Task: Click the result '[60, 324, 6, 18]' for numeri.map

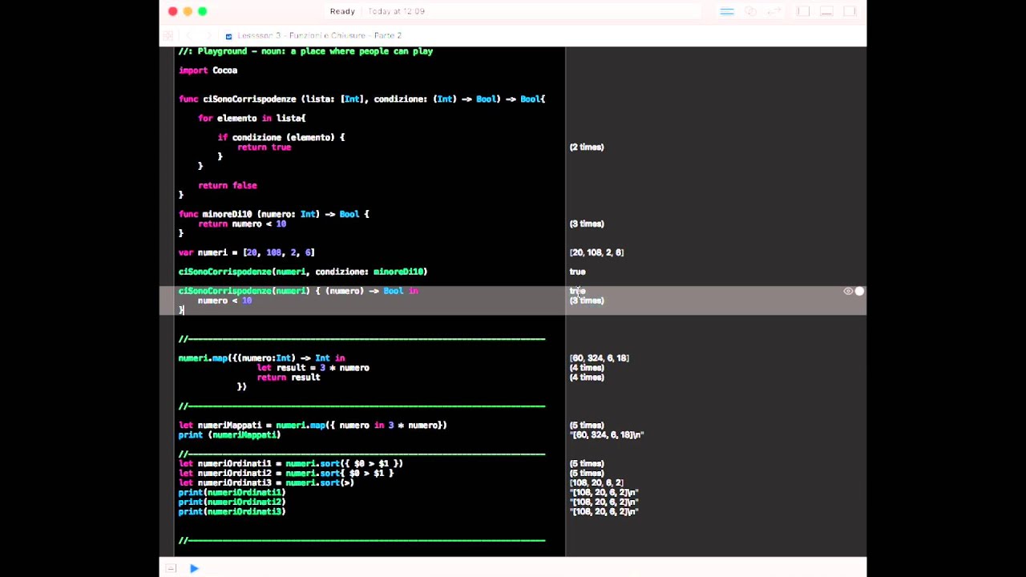Action: [600, 358]
